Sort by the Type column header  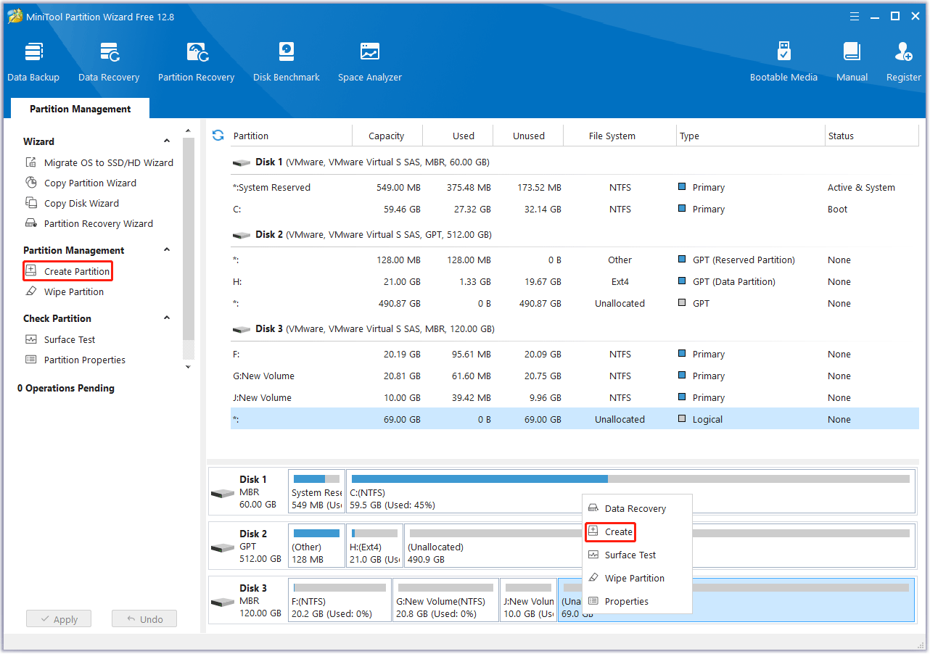751,136
